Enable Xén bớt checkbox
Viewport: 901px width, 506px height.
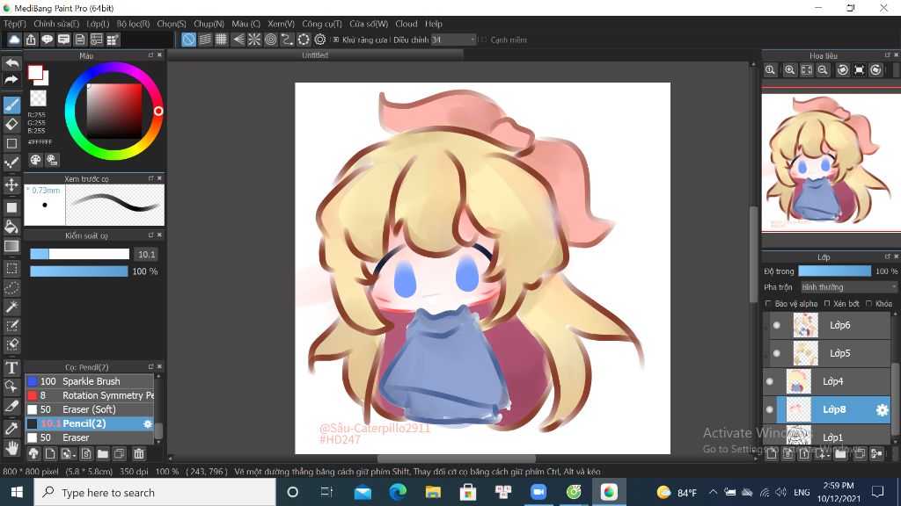point(827,303)
